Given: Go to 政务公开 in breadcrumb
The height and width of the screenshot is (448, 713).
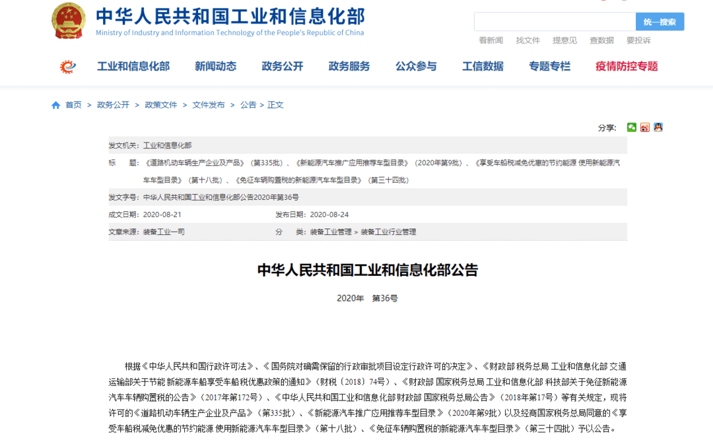Looking at the screenshot, I should tap(114, 105).
